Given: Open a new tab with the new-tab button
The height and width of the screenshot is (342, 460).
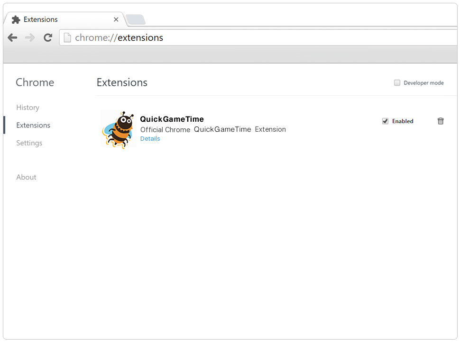Looking at the screenshot, I should pyautogui.click(x=135, y=19).
